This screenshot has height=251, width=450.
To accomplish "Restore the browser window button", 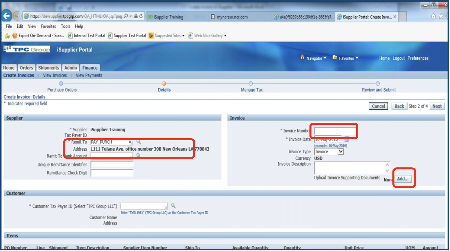I will click(x=433, y=5).
